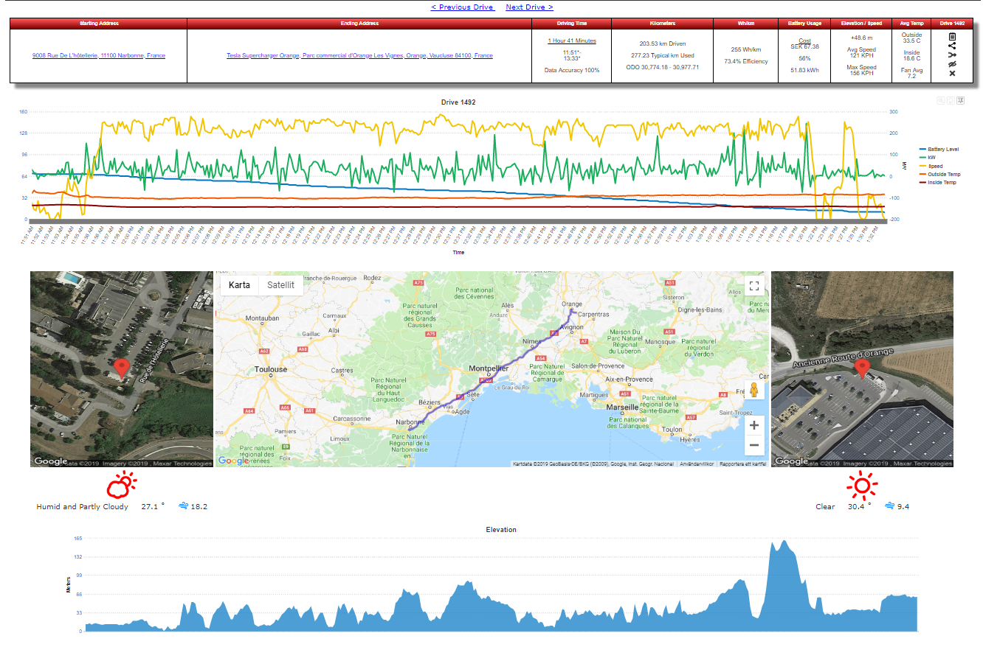Click the partly cloudy weather icon

(122, 484)
